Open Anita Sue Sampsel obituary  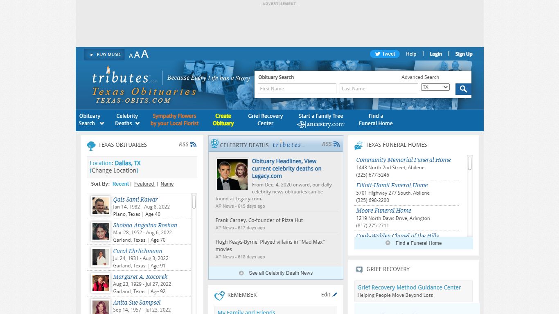[137, 303]
